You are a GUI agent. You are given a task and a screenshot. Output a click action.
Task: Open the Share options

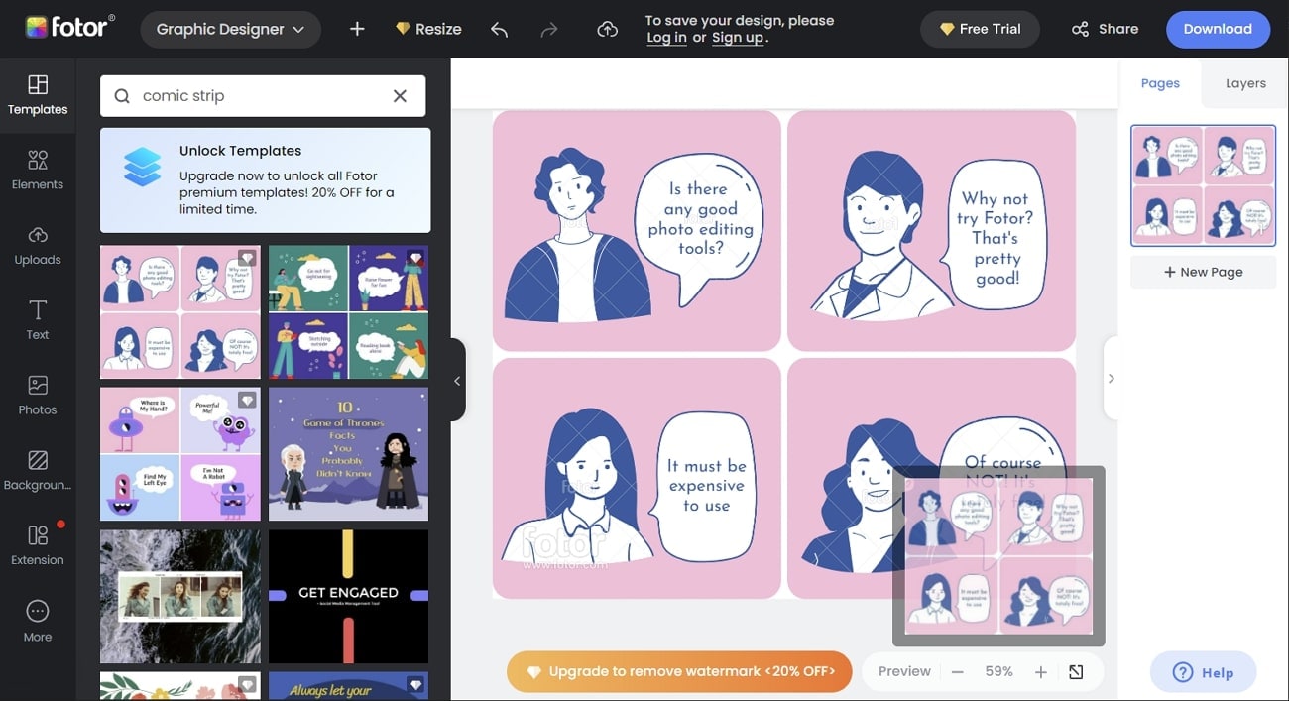(1104, 29)
